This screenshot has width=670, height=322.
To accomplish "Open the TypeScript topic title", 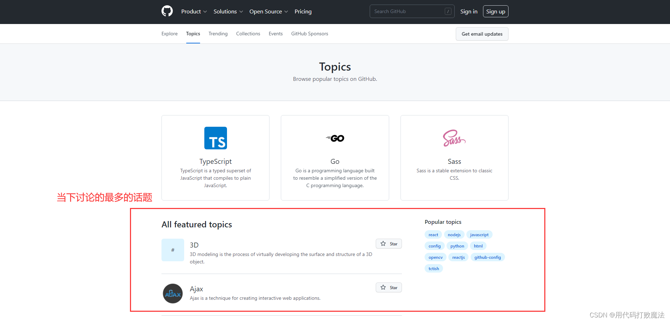I will click(x=216, y=161).
